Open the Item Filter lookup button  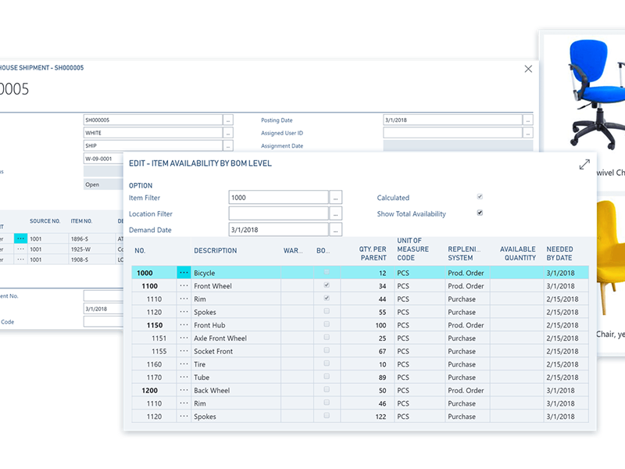coord(336,198)
